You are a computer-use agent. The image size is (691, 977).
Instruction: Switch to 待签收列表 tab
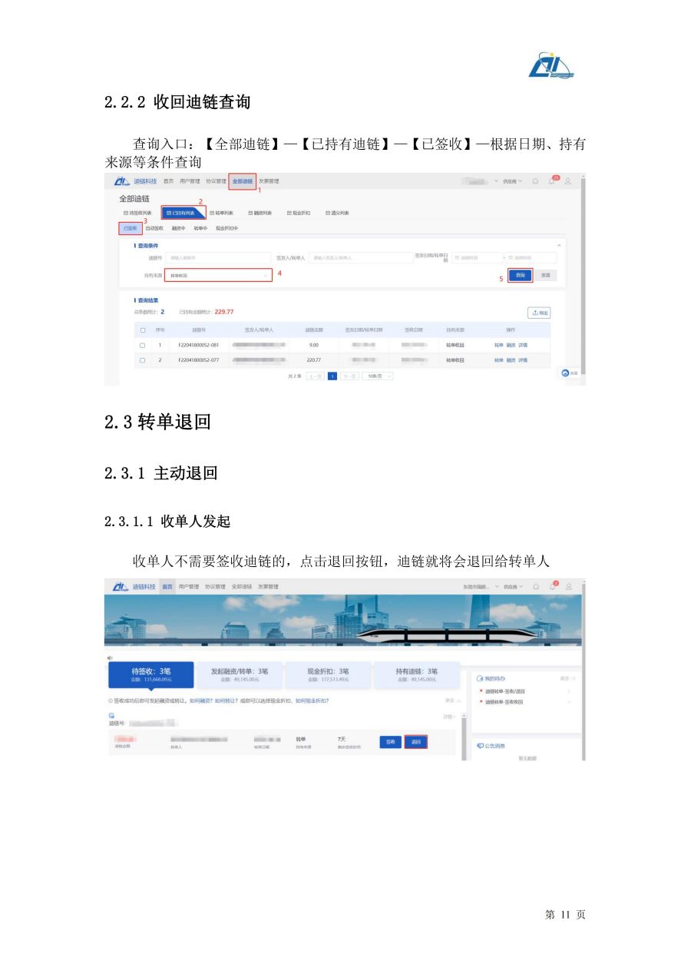[x=138, y=213]
